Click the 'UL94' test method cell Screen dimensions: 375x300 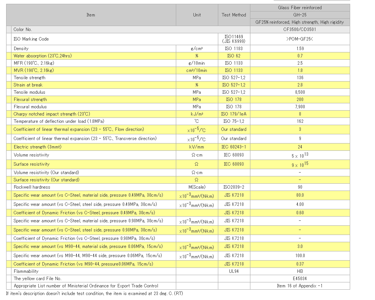click(234, 271)
